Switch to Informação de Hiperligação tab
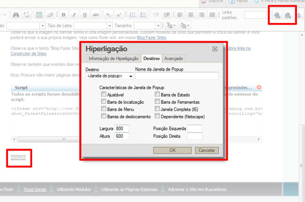 pos(113,58)
